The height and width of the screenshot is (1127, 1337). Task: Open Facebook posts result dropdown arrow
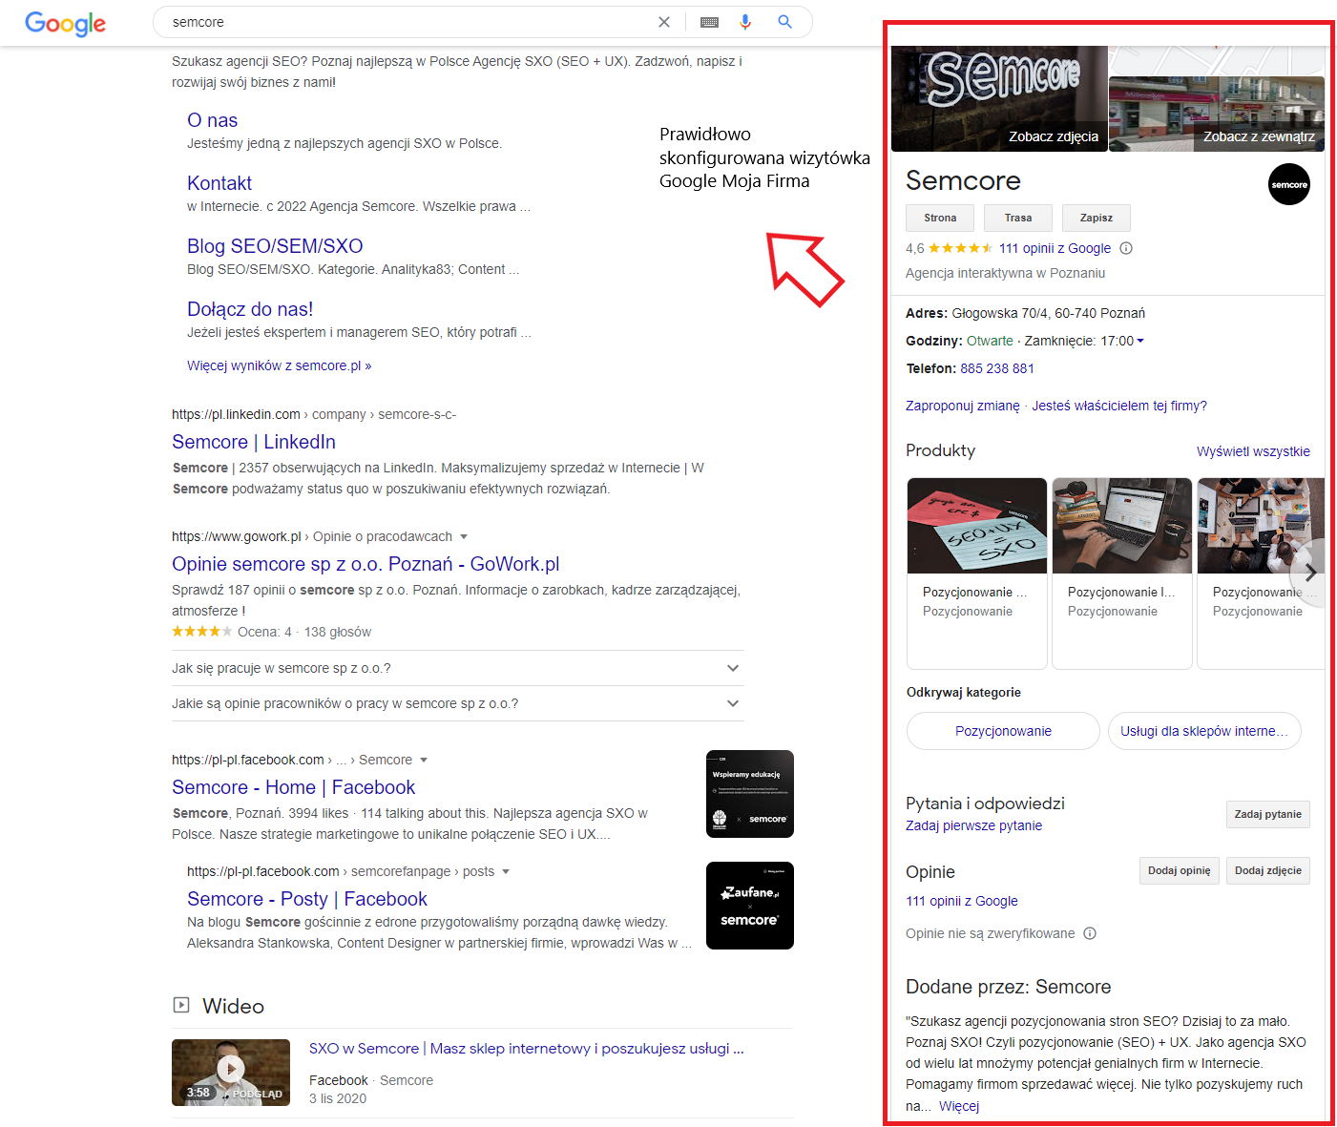(506, 872)
